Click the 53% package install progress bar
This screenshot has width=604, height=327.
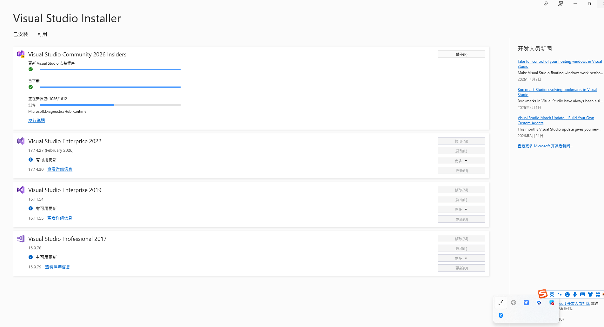(x=110, y=105)
